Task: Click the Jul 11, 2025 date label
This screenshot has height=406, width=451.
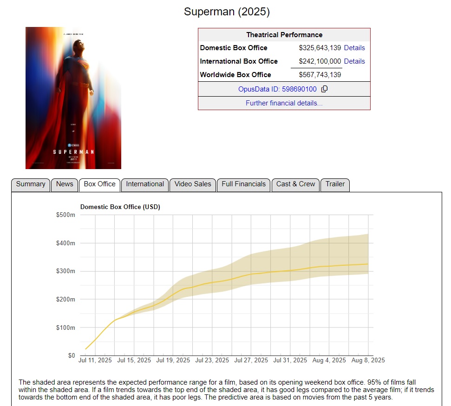Action: pyautogui.click(x=95, y=360)
